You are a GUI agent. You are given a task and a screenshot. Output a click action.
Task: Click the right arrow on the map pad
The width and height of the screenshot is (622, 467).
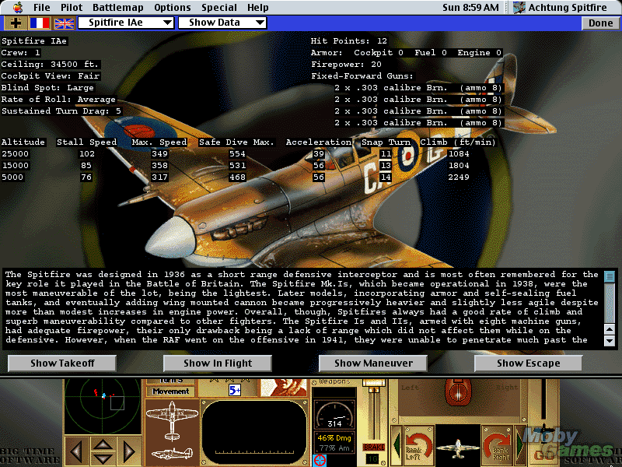click(x=129, y=451)
